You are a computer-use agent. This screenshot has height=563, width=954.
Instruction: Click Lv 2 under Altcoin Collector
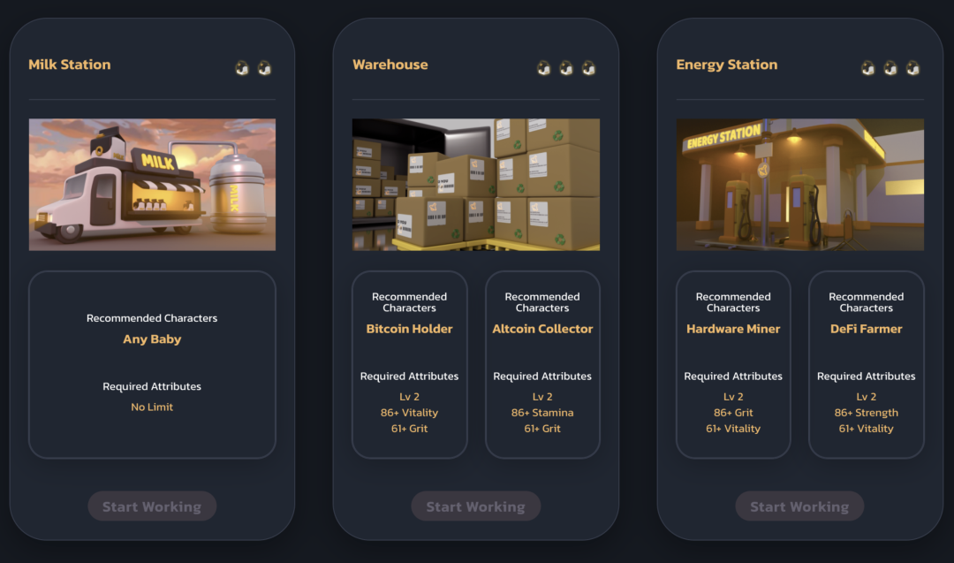(542, 397)
